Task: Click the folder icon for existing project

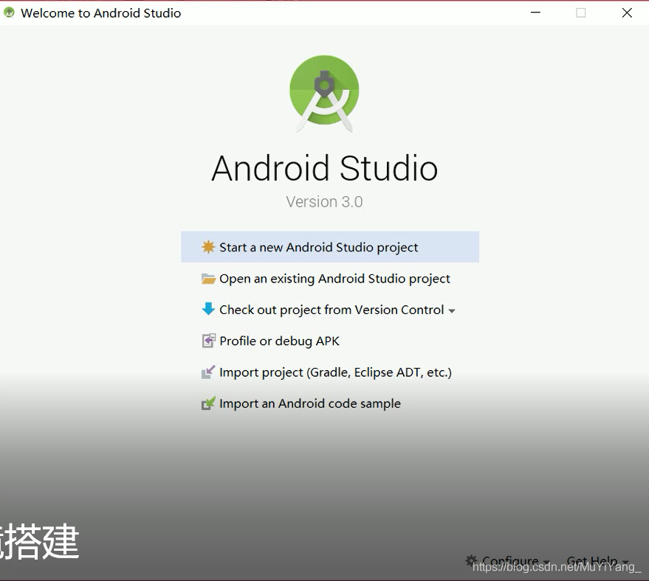Action: [208, 279]
